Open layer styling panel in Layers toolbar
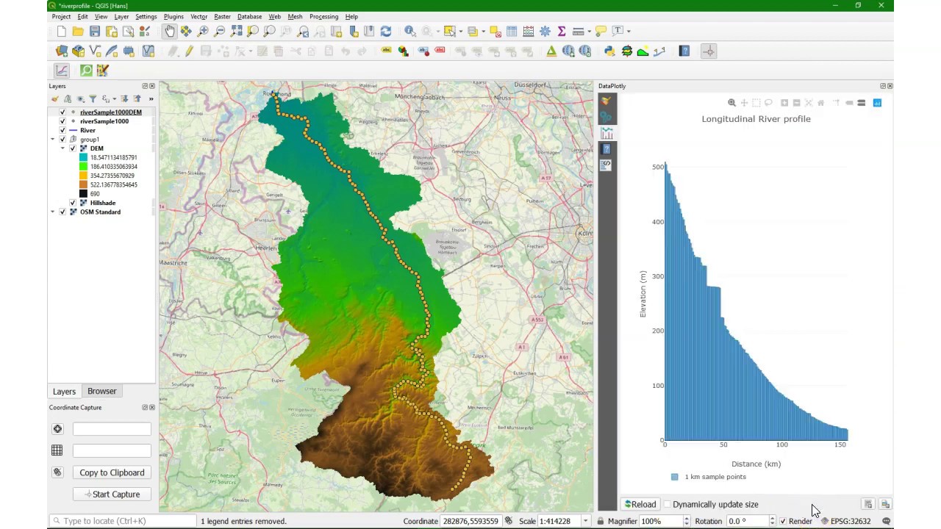The image size is (941, 529). tap(55, 98)
